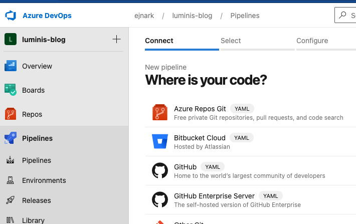Click the Environments icon
The height and width of the screenshot is (224, 356).
(x=10, y=180)
